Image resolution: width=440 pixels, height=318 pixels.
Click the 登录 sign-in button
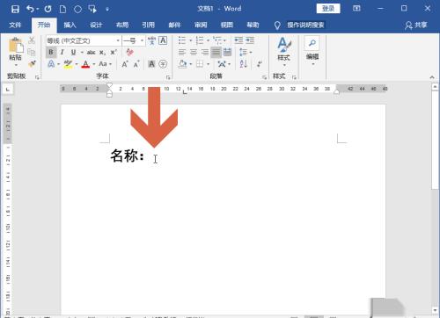click(328, 9)
